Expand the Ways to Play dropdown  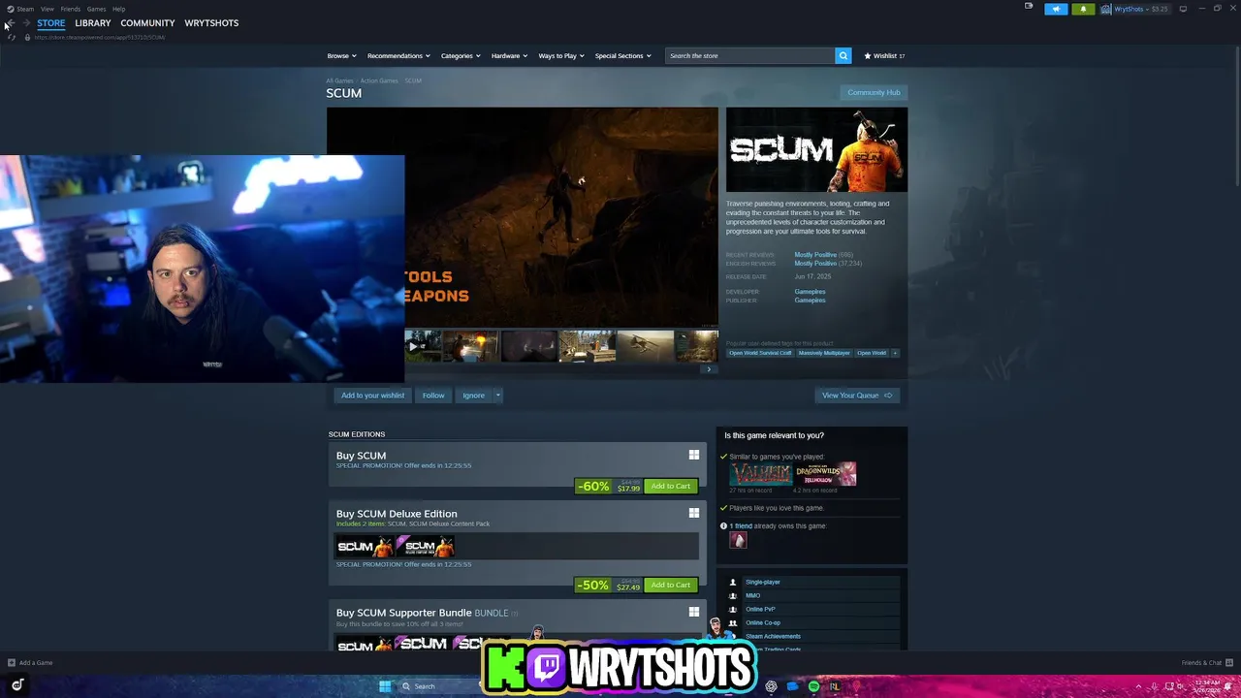tap(561, 55)
